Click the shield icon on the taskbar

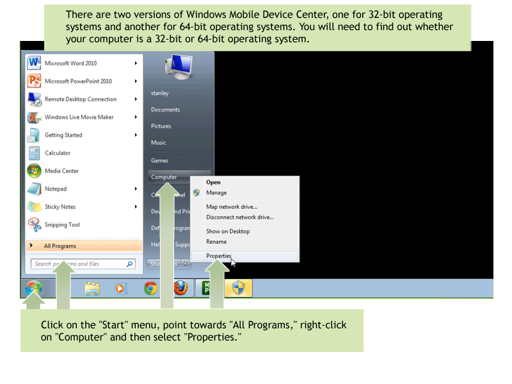[x=238, y=289]
